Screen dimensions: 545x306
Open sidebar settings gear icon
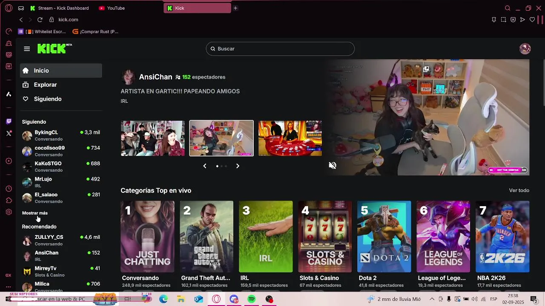(x=9, y=212)
